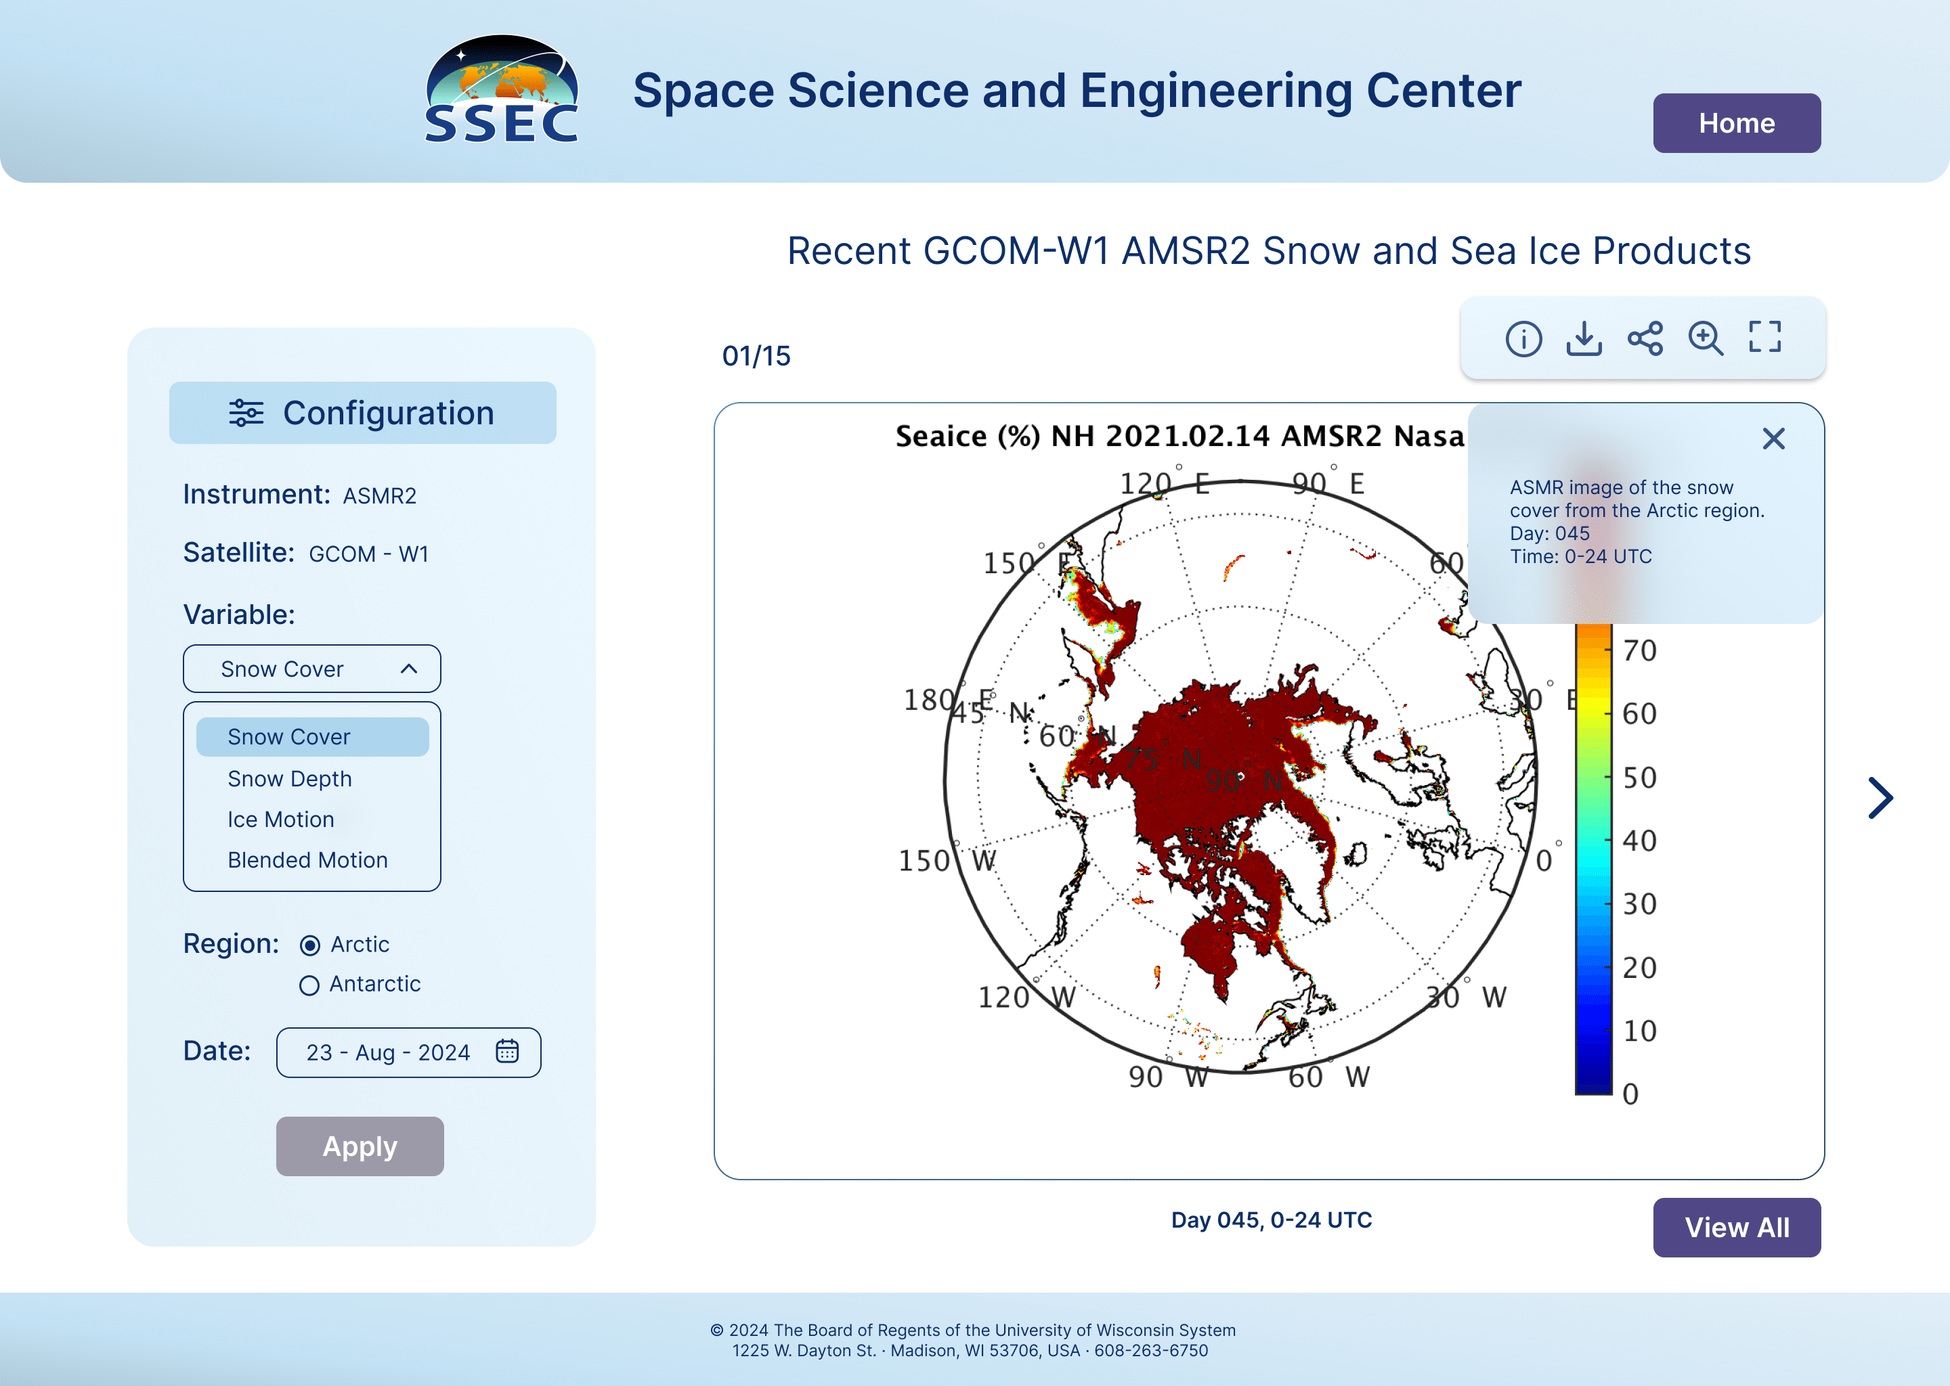Download the sea ice image

(x=1584, y=338)
